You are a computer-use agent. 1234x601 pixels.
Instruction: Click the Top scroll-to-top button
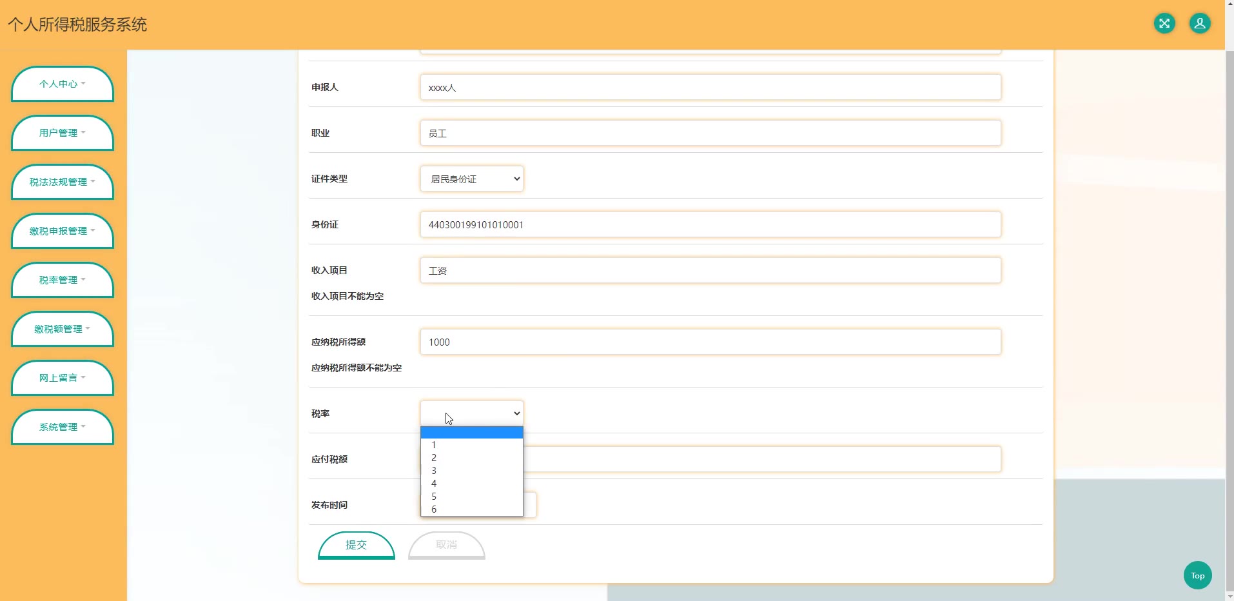(x=1197, y=575)
